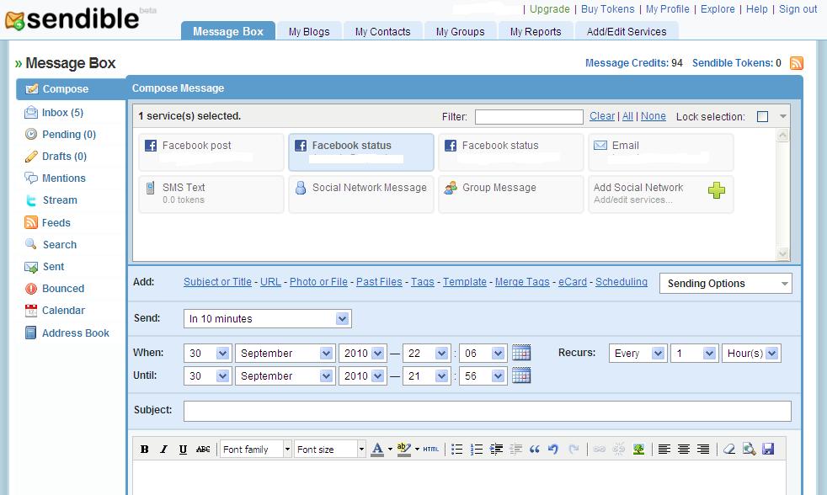Viewport: 827px width, 495px height.
Task: Toggle italic formatting in editor
Action: point(163,450)
